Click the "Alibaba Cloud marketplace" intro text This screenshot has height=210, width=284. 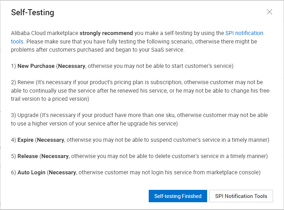pos(44,33)
